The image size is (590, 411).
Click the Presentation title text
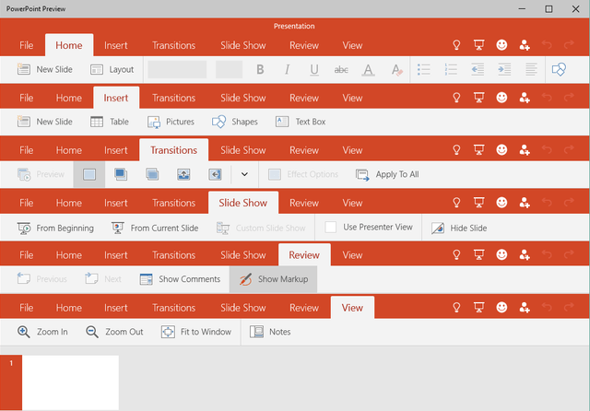(294, 27)
